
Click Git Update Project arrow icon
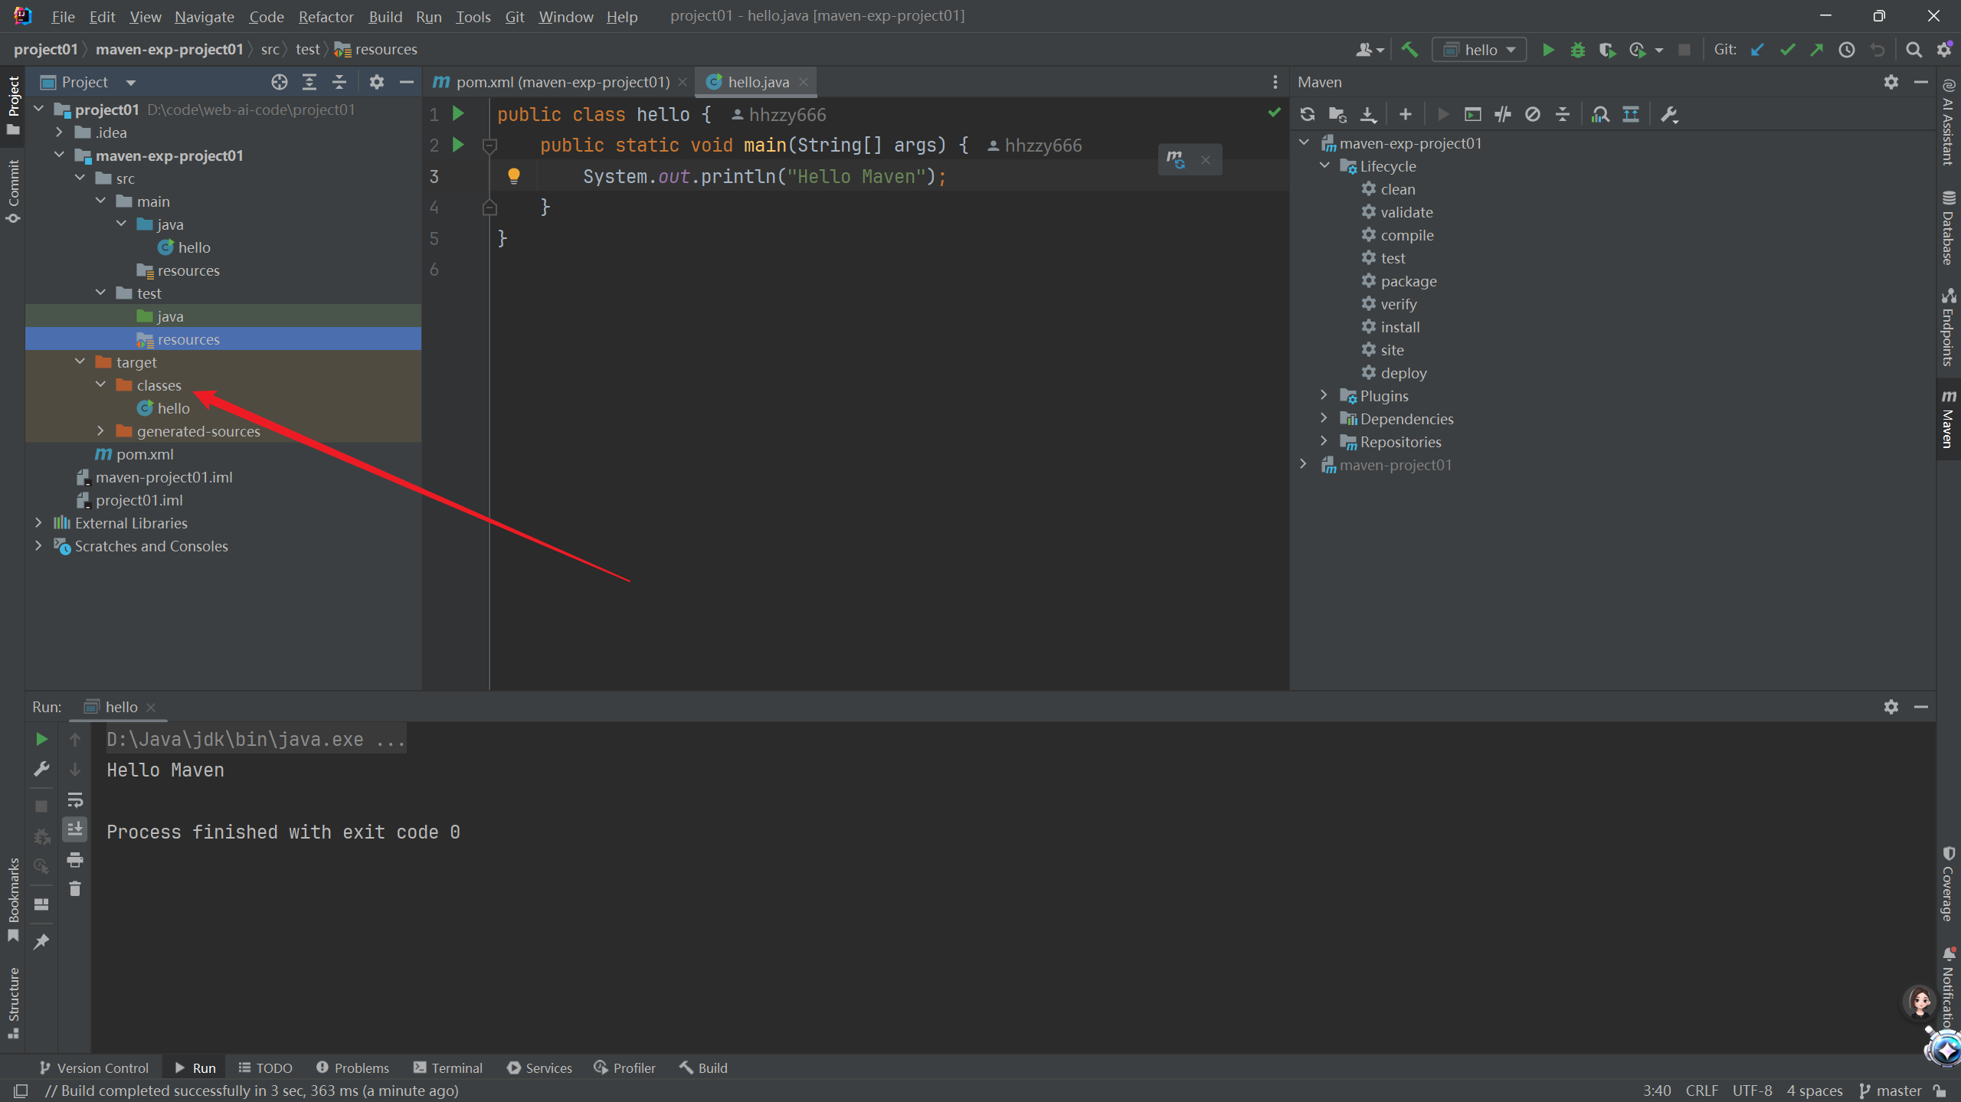coord(1757,50)
